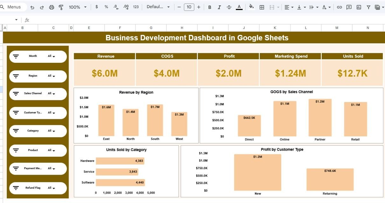Apply currency format with dollar icon
Viewport: 385px width, 203px height.
pyautogui.click(x=97, y=7)
